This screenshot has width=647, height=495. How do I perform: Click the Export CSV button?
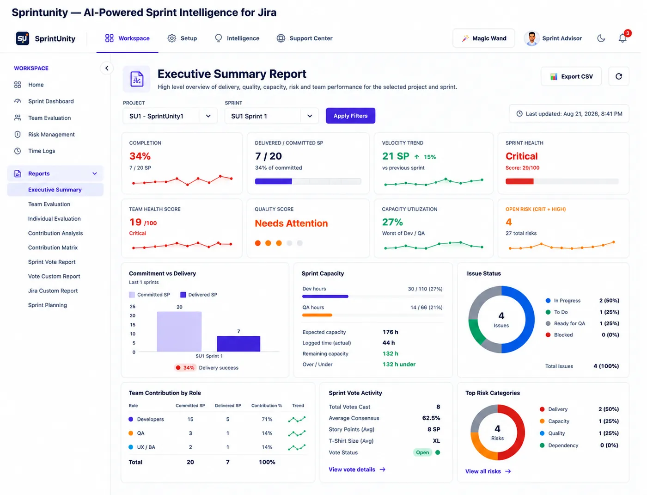pos(571,77)
